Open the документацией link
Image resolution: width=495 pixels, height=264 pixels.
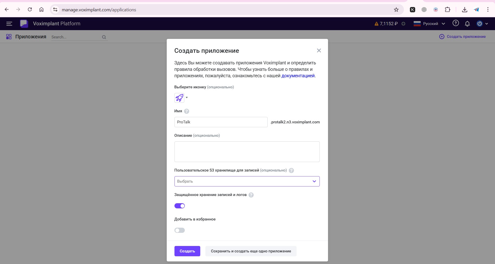(298, 76)
